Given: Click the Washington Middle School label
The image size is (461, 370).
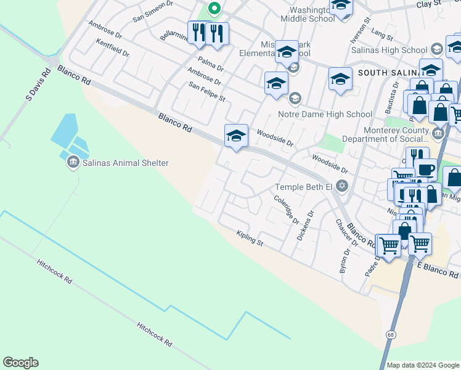Looking at the screenshot, I should coord(308,14).
